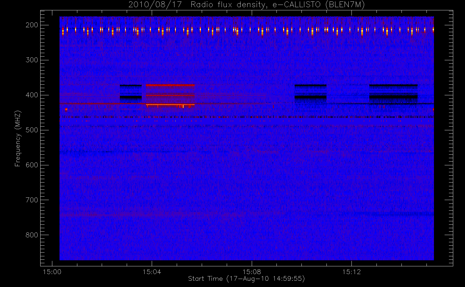Click the 15:04 time tick label
This screenshot has width=465, height=287.
point(152,272)
